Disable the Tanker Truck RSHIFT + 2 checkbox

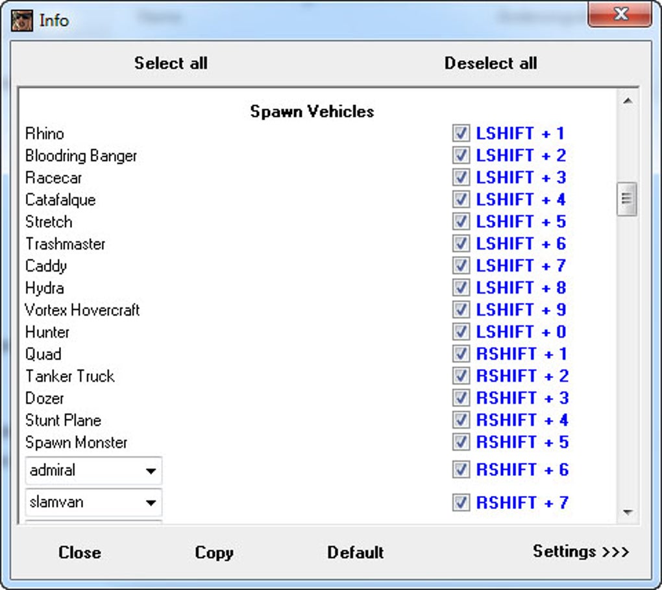461,376
